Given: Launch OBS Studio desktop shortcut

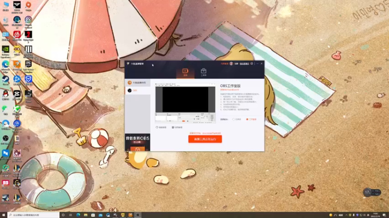Looking at the screenshot, I should click(x=5, y=140).
